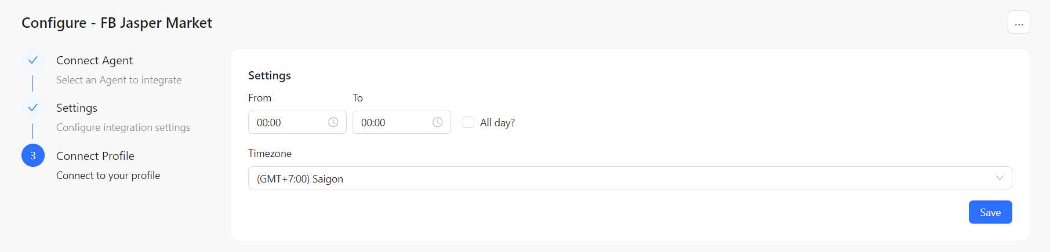The image size is (1050, 252).
Task: Click the "Configure - FB Jasper Market" title
Action: coord(117,23)
